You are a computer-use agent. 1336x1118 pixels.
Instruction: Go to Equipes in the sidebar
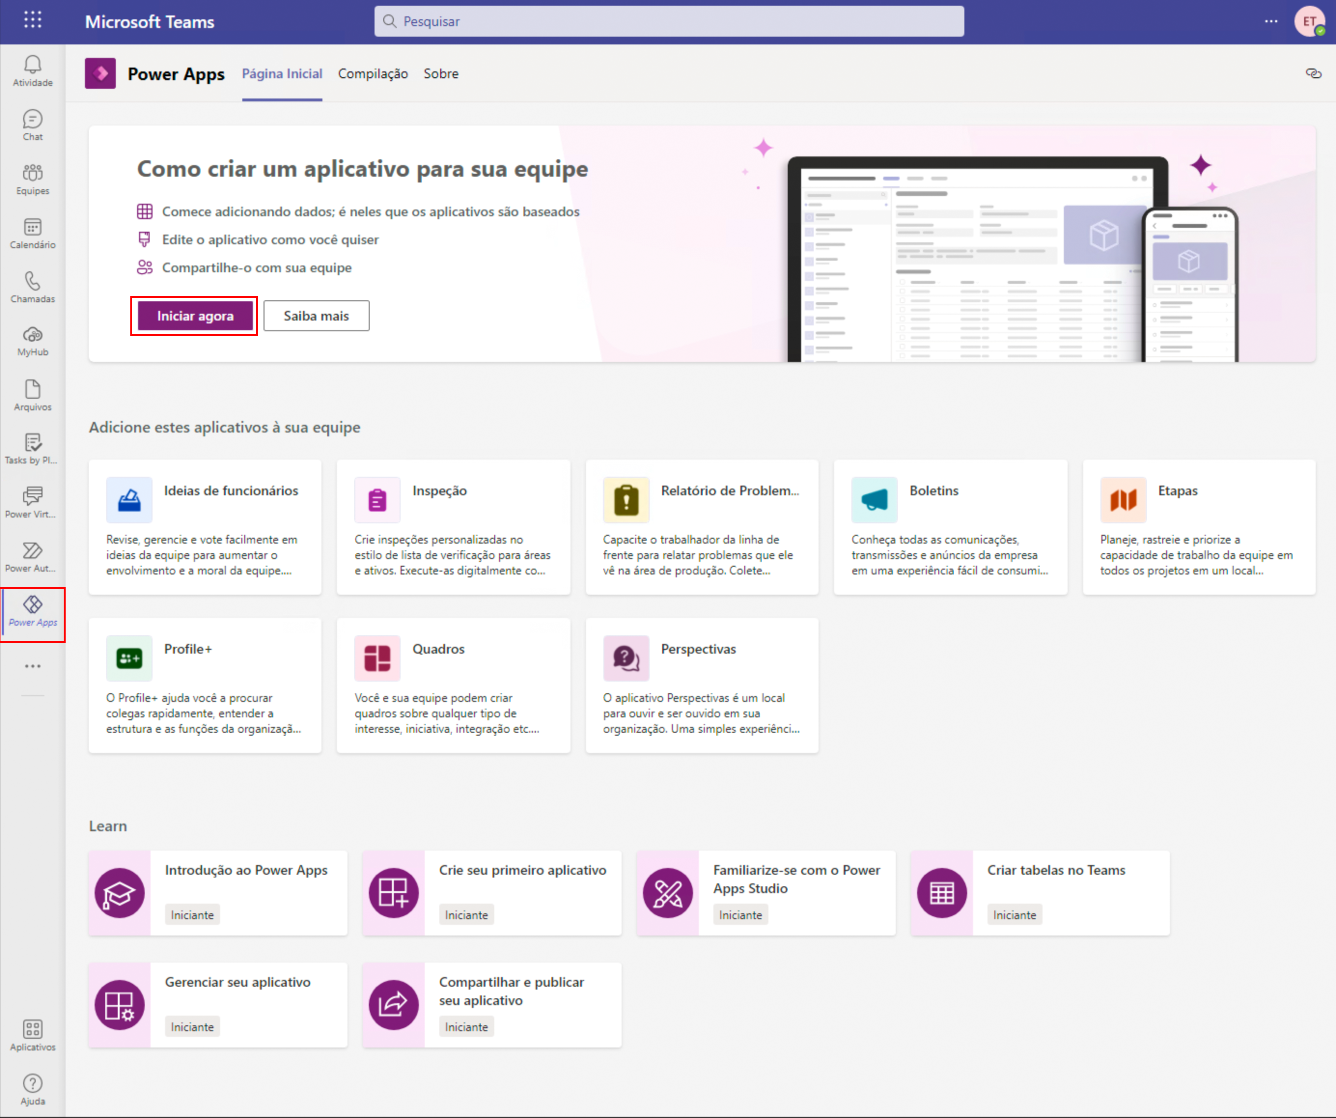pyautogui.click(x=32, y=178)
